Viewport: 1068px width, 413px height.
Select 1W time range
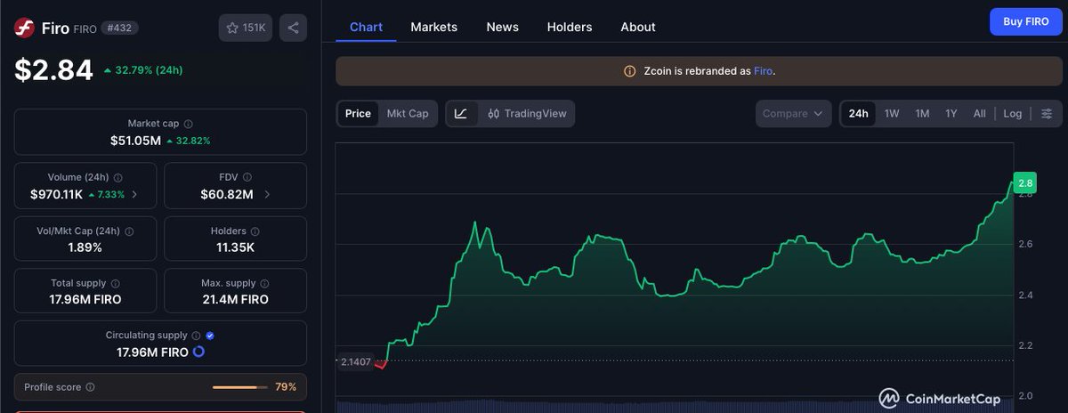(892, 113)
